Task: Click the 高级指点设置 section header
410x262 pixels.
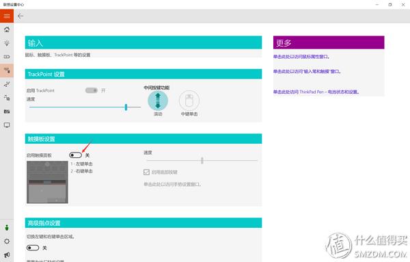Action: (143, 223)
